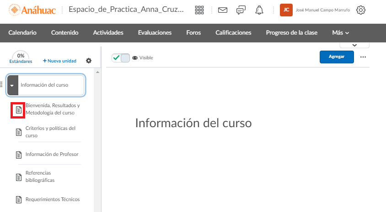
Task: Click the 0% Estándares progress indicator
Action: (21, 58)
